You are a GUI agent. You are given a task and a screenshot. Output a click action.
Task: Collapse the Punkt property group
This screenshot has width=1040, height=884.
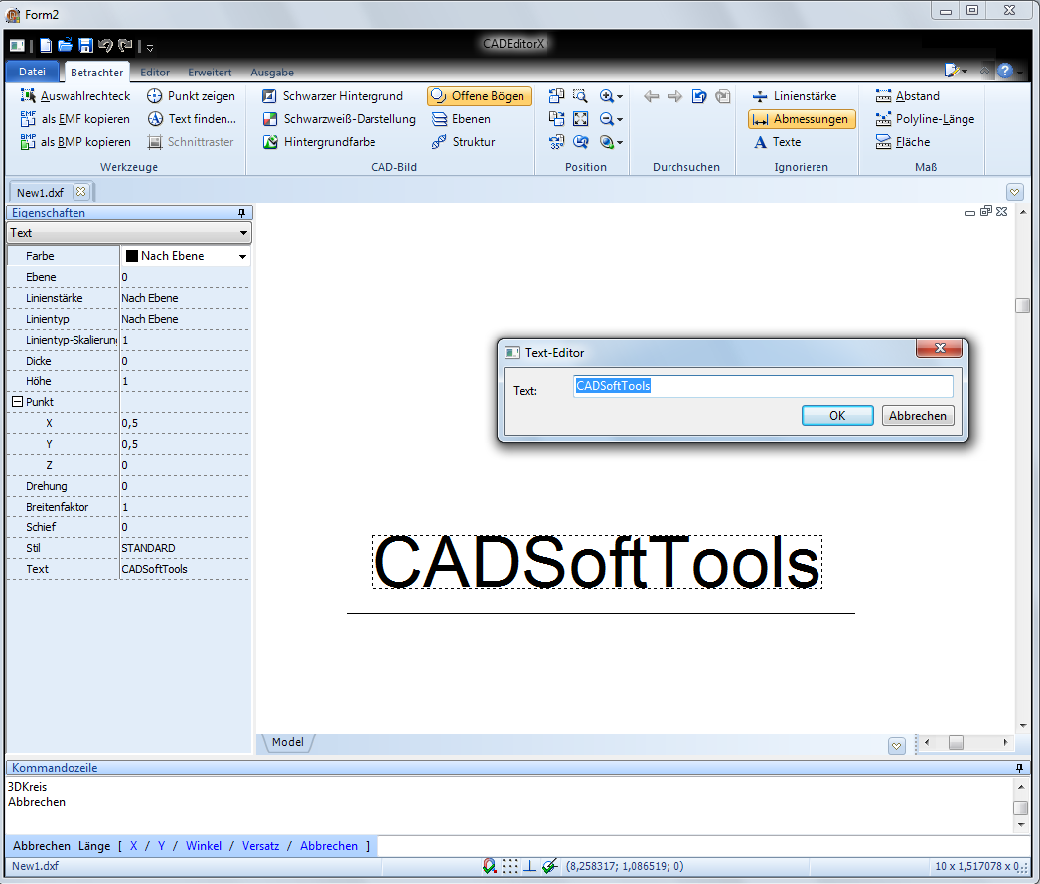[17, 402]
